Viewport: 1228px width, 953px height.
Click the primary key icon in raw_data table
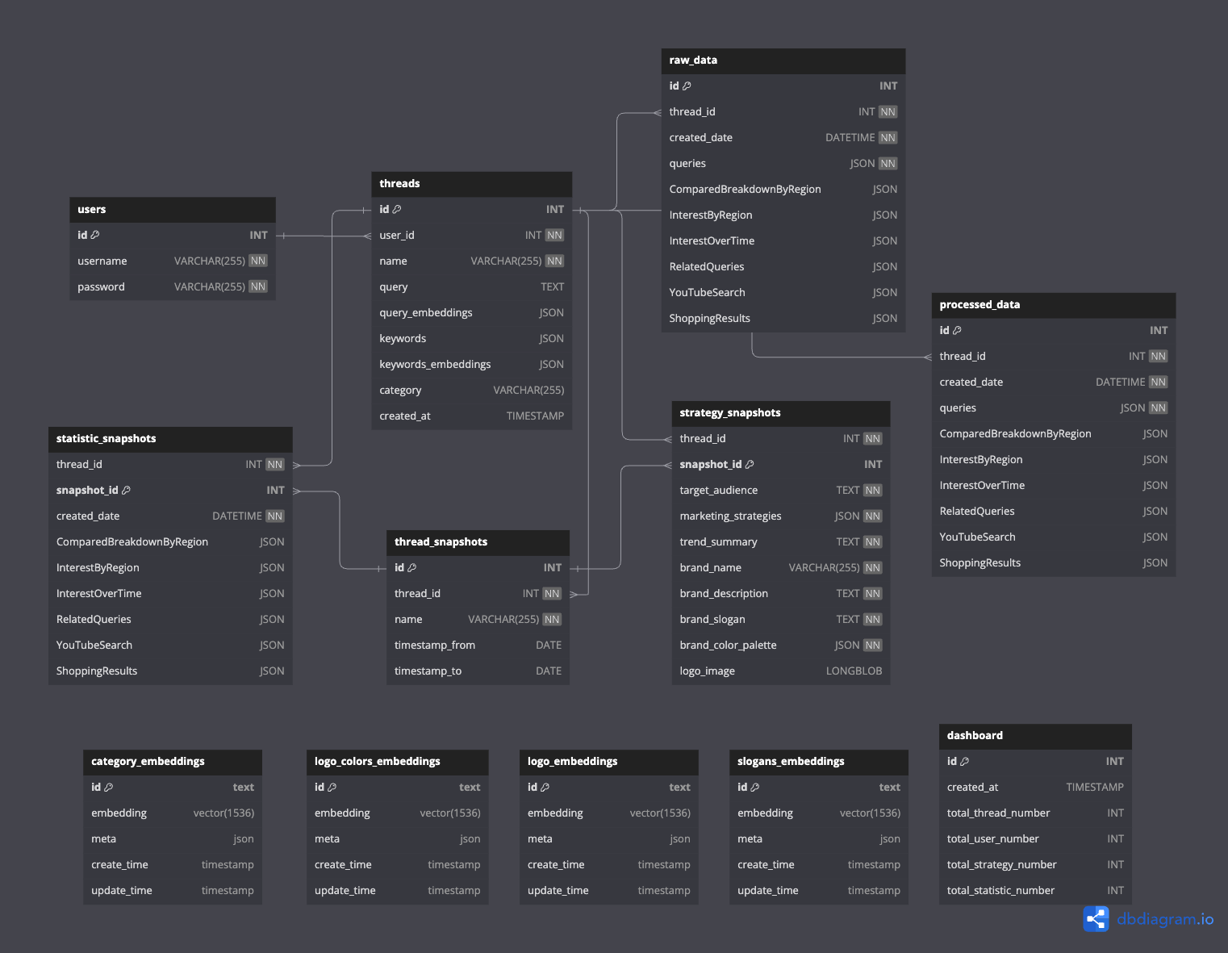tap(687, 86)
